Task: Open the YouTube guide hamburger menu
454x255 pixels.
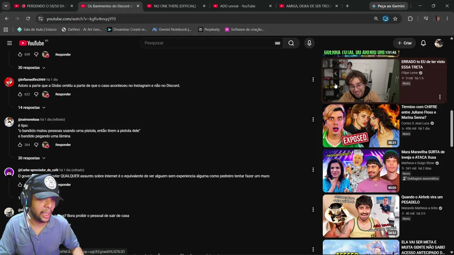Action: 10,43
